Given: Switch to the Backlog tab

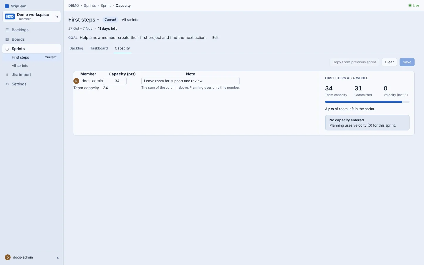Looking at the screenshot, I should pyautogui.click(x=76, y=48).
